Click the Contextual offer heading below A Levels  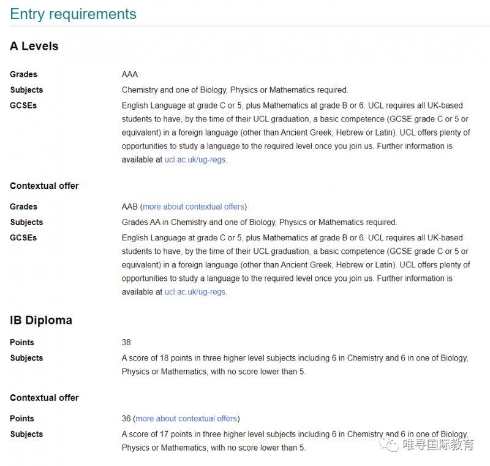pyautogui.click(x=44, y=186)
